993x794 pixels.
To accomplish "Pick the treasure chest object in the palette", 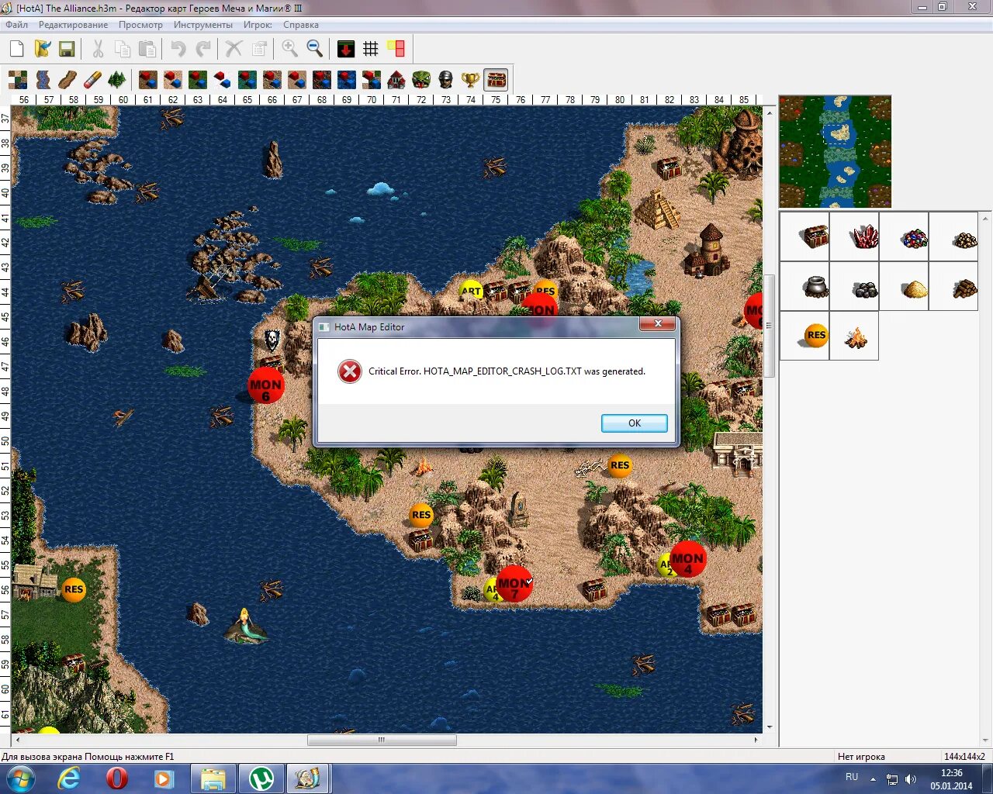I will click(804, 236).
